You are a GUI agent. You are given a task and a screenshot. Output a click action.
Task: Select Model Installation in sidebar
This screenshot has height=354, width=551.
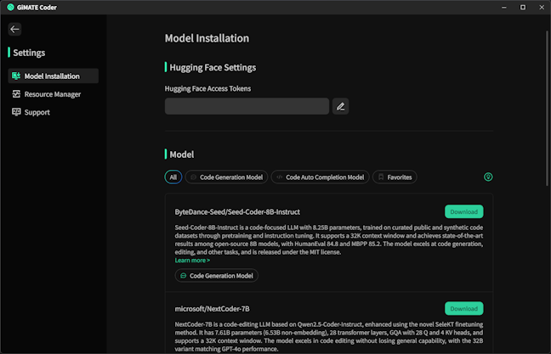[56, 76]
